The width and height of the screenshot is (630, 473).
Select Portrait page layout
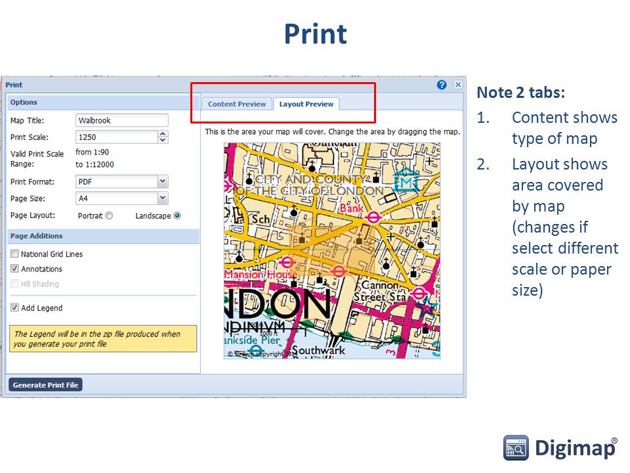109,215
